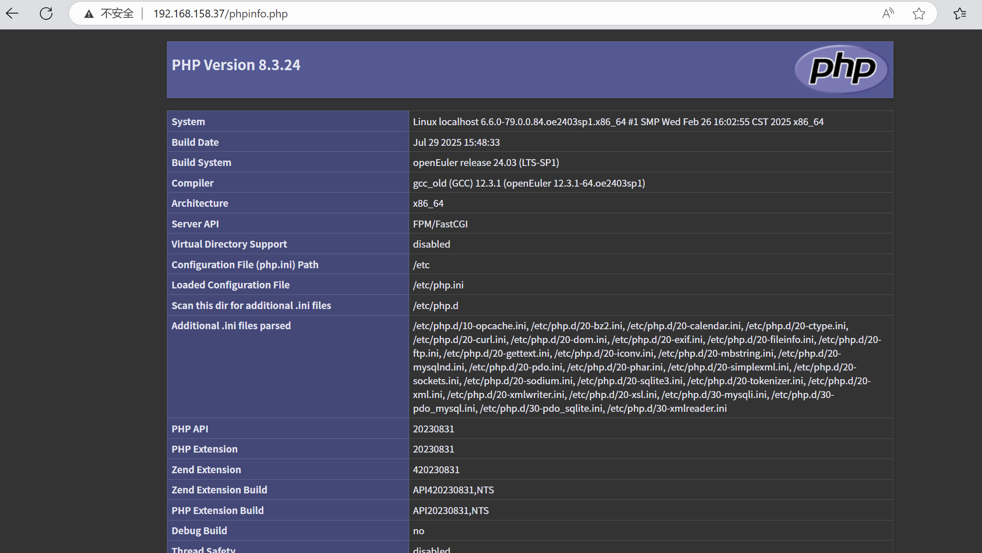The image size is (982, 553).
Task: Activate the read aloud icon
Action: click(888, 14)
